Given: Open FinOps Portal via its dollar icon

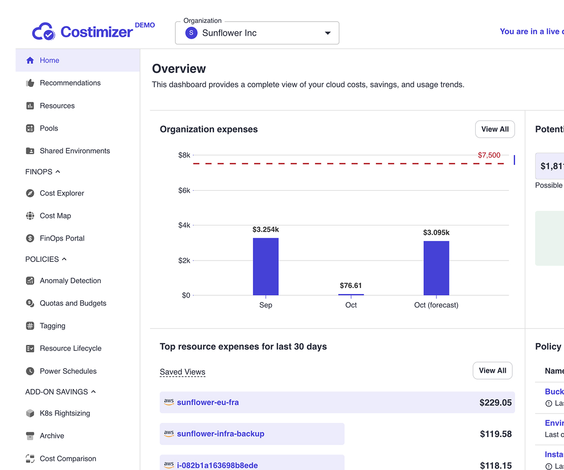Looking at the screenshot, I should [x=30, y=238].
